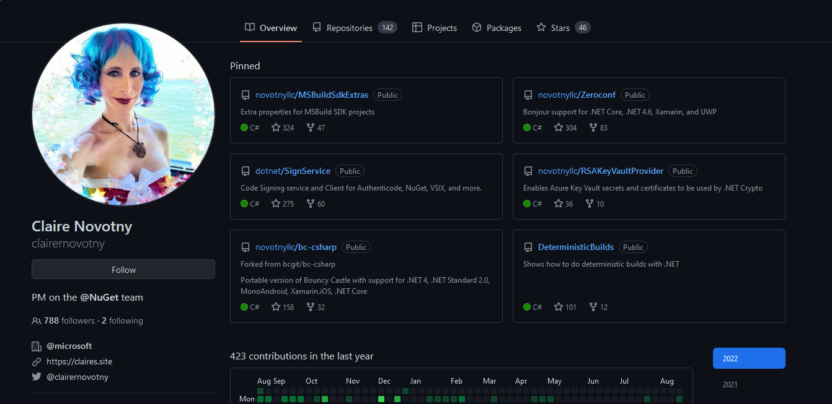The image size is (832, 404).
Task: Select the 2022 contribution year
Action: pyautogui.click(x=749, y=358)
